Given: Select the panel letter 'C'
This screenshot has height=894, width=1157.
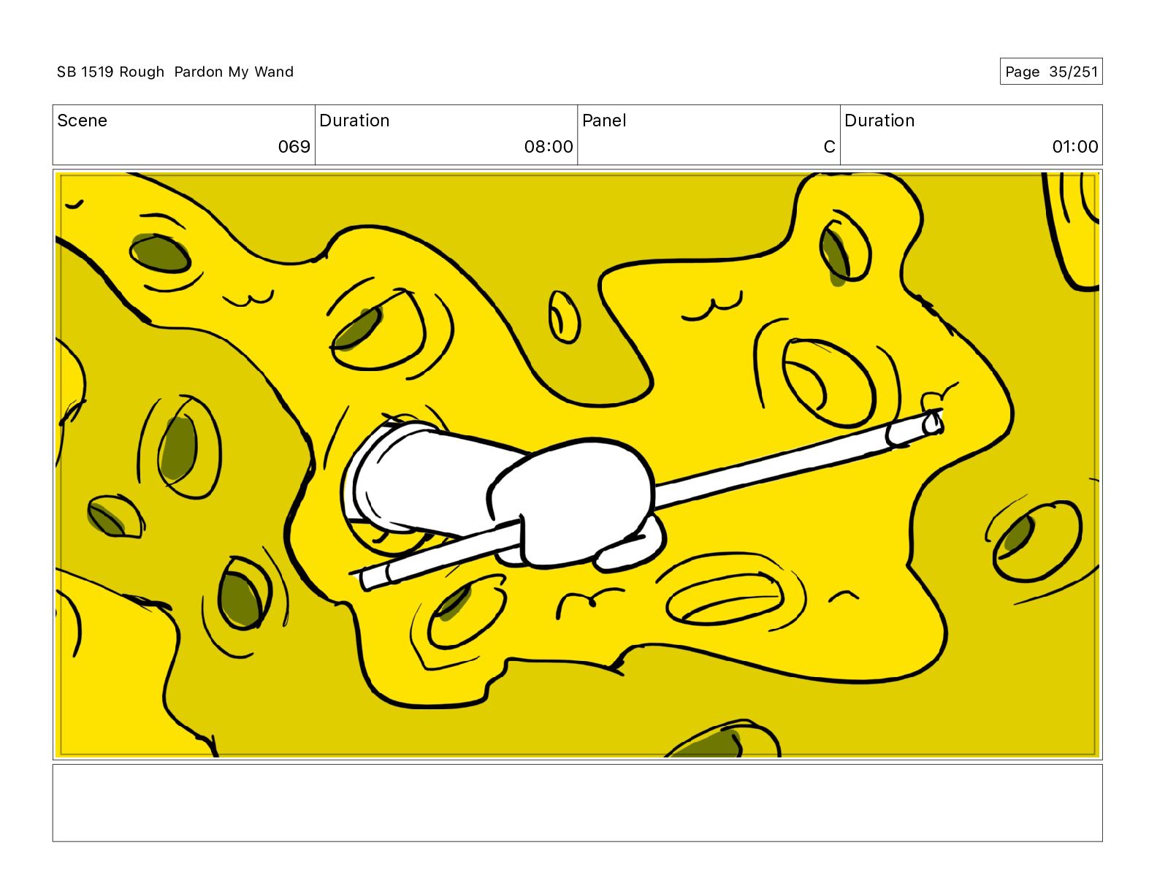Looking at the screenshot, I should click(829, 147).
